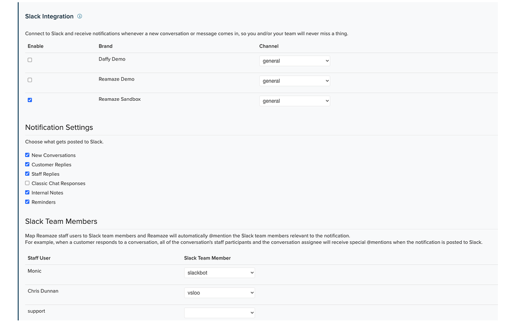Open the channel dropdown for Reamaze Demo
This screenshot has width=516, height=323.
point(295,81)
